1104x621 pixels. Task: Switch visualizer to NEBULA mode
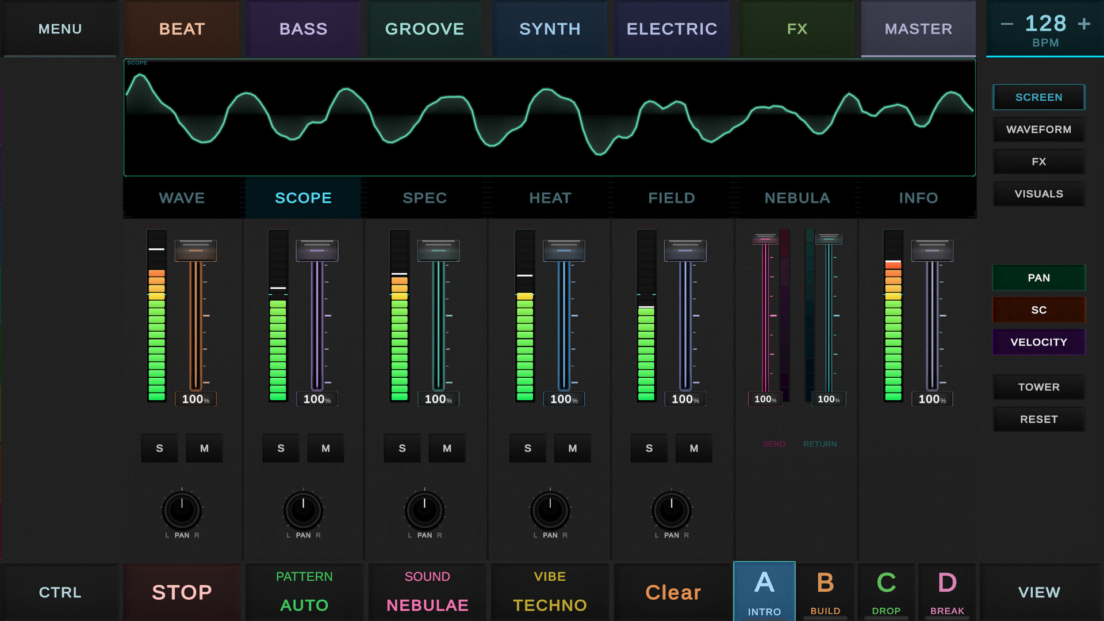point(797,198)
